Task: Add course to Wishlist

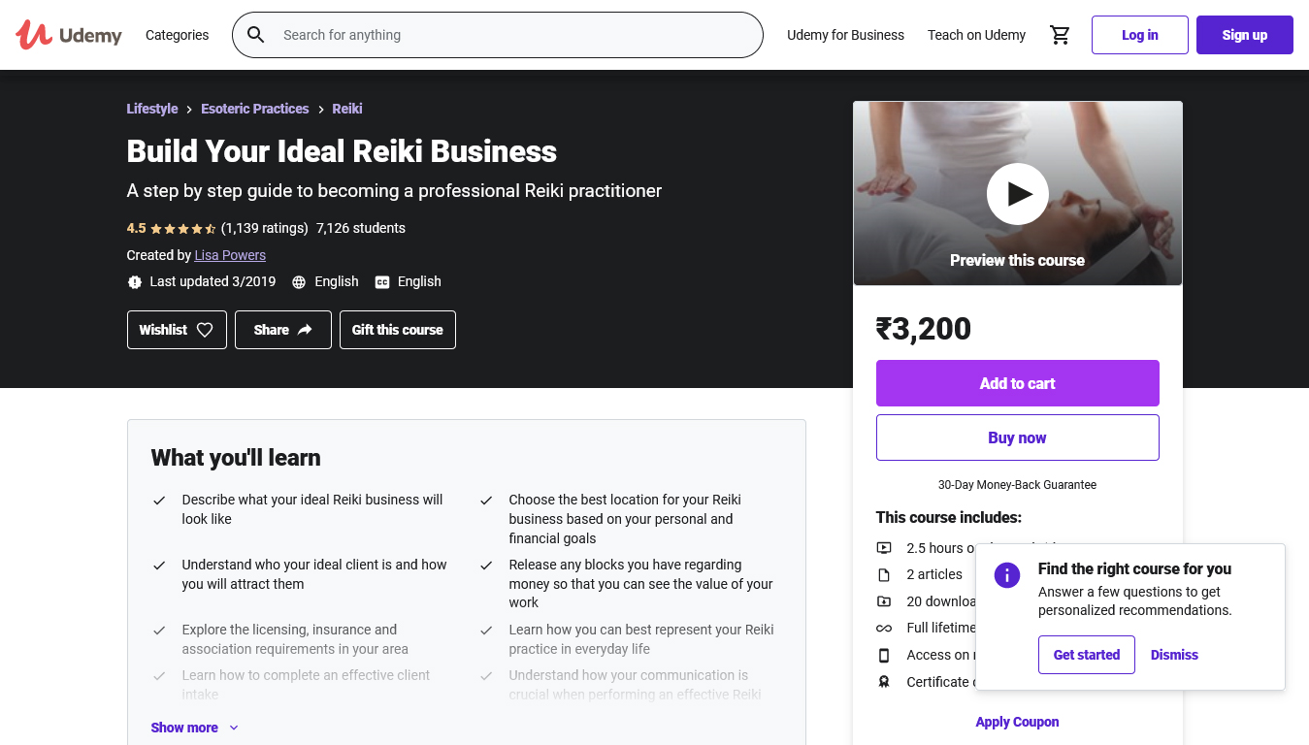Action: 177,330
